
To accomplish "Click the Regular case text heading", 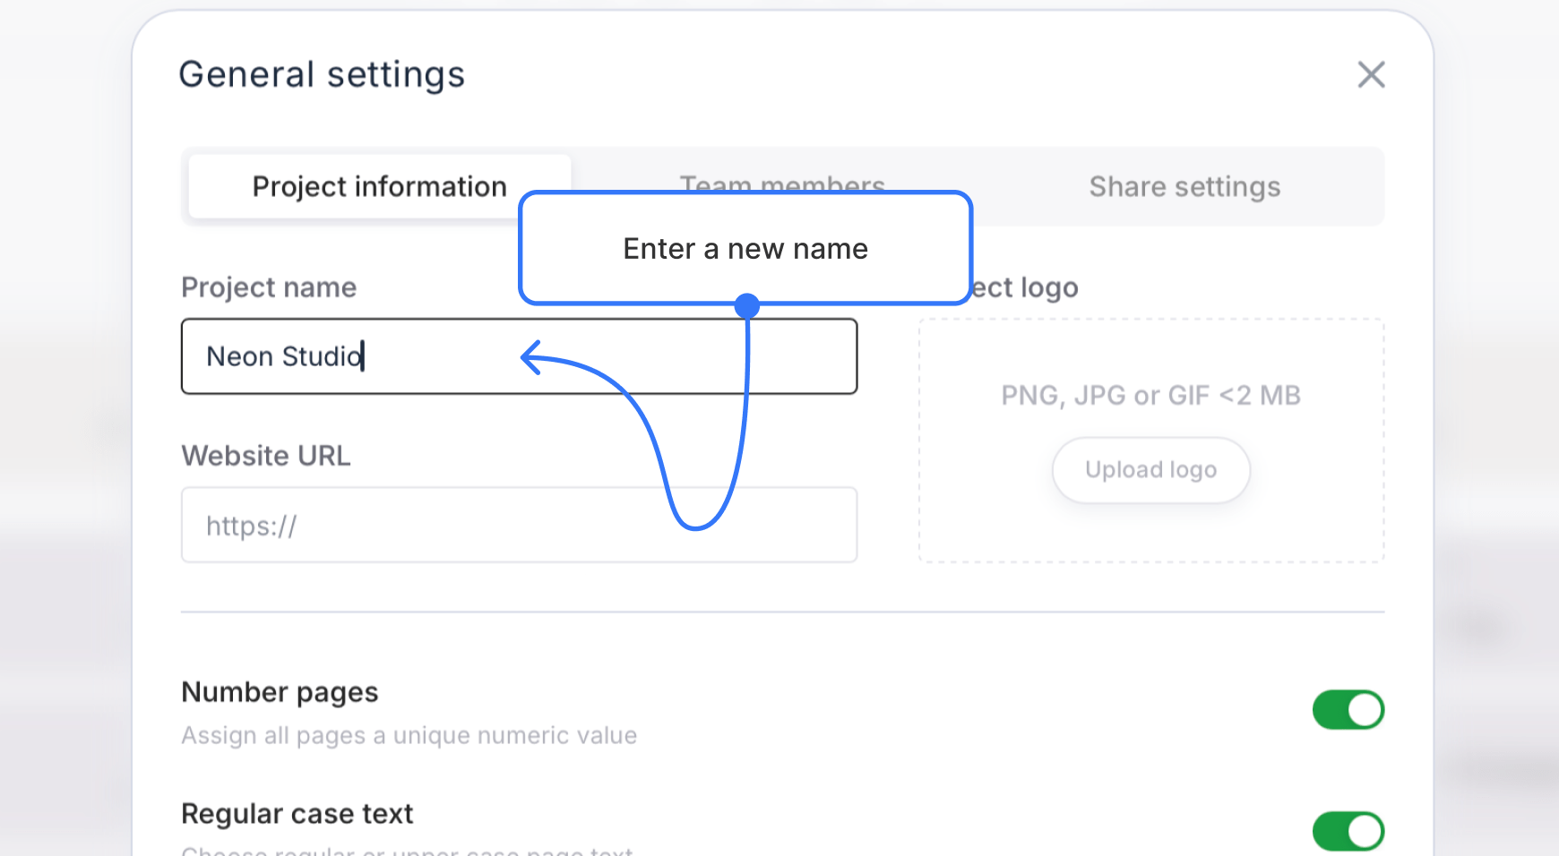I will pos(297,813).
